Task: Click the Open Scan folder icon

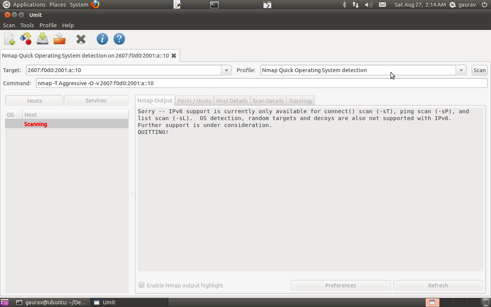Action: coord(59,39)
